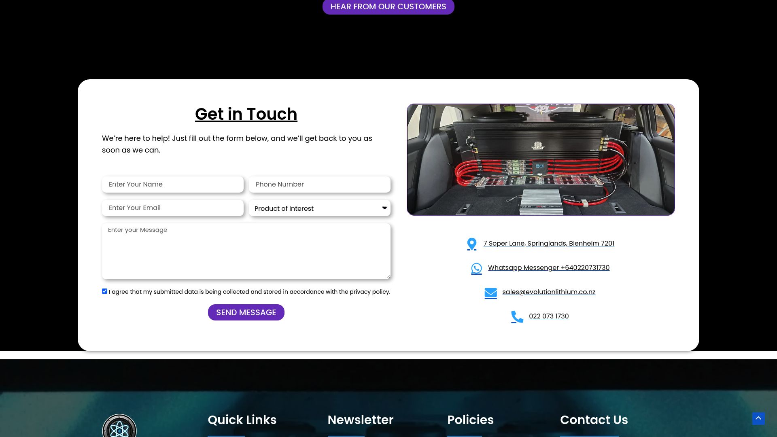Click the car amplifier install photo
This screenshot has height=437, width=777.
541,160
